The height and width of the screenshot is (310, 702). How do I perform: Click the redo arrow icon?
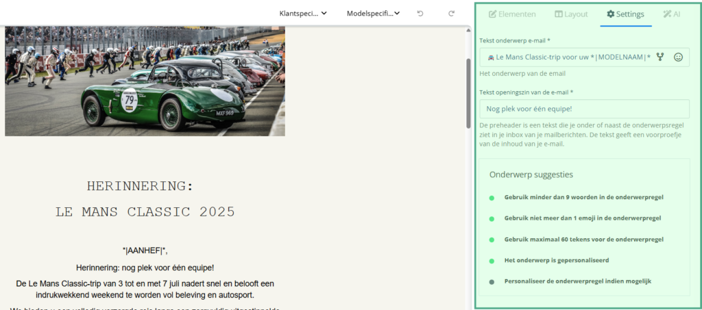pos(451,13)
